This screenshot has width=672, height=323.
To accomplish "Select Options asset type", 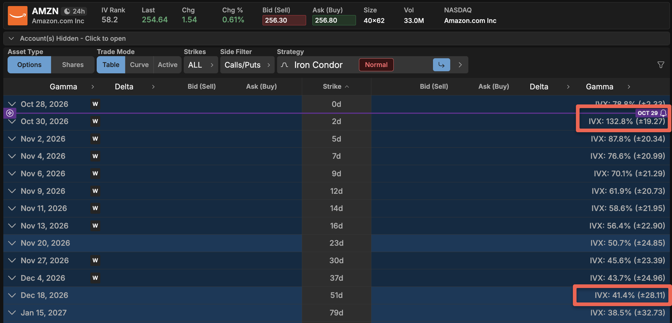I will click(29, 65).
